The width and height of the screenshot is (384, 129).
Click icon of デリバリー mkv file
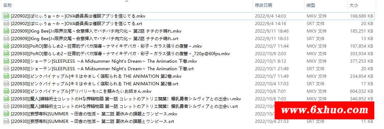click(6, 91)
